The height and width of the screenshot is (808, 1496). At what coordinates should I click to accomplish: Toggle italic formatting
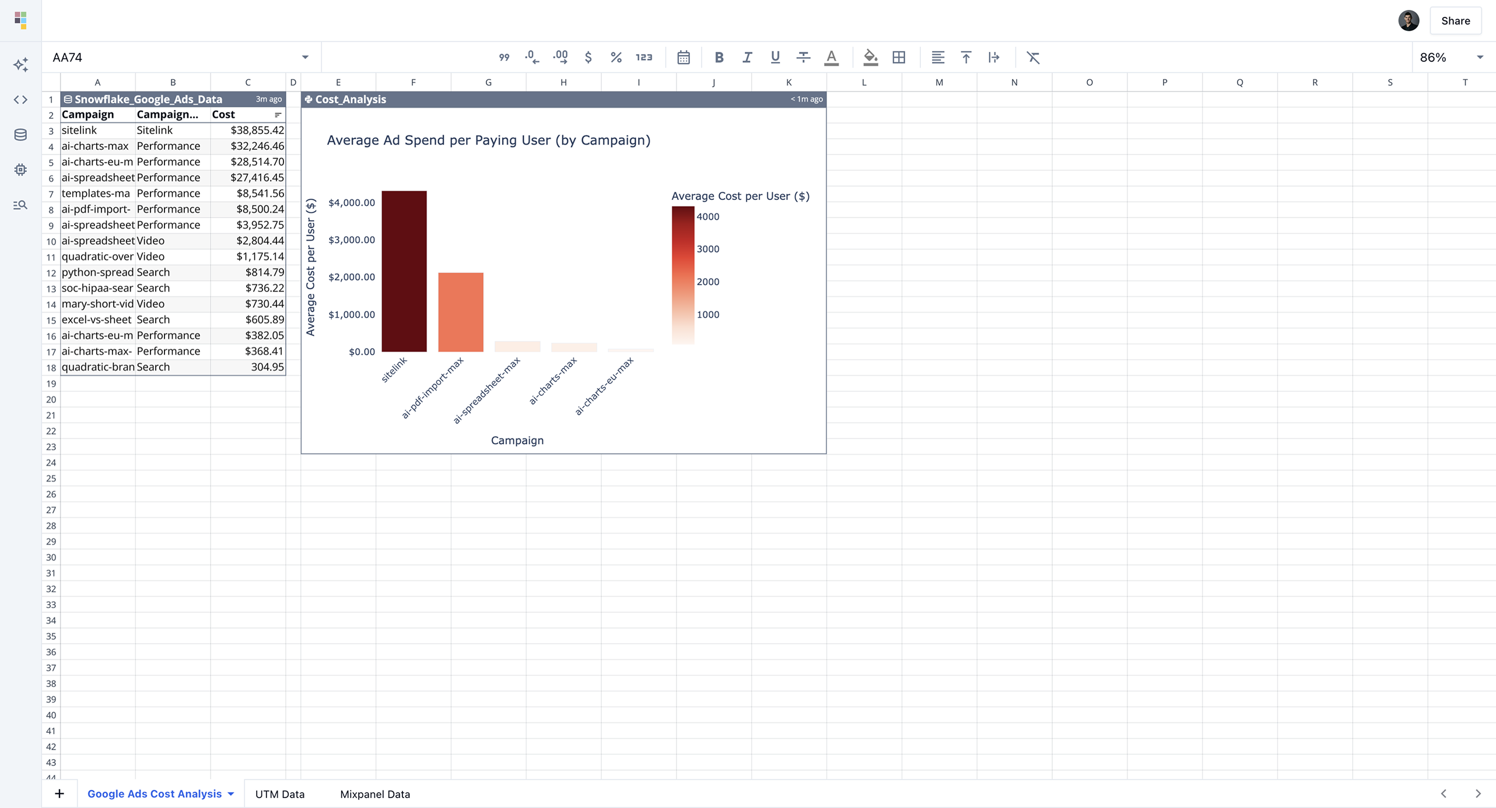pyautogui.click(x=747, y=57)
